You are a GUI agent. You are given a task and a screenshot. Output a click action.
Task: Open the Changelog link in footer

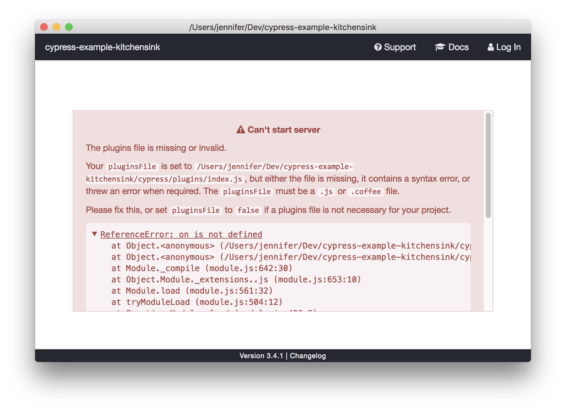pyautogui.click(x=308, y=356)
